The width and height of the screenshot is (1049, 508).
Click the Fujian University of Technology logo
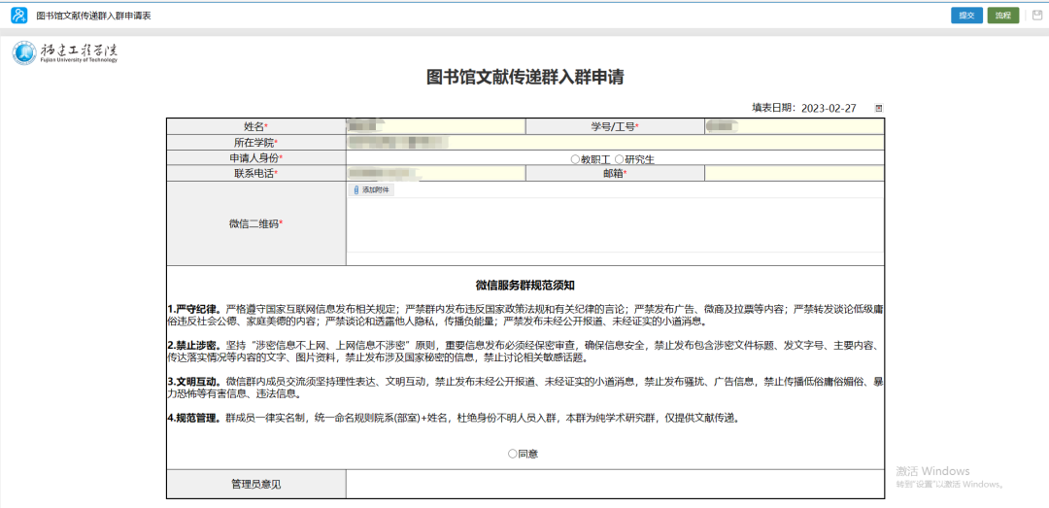click(x=66, y=52)
